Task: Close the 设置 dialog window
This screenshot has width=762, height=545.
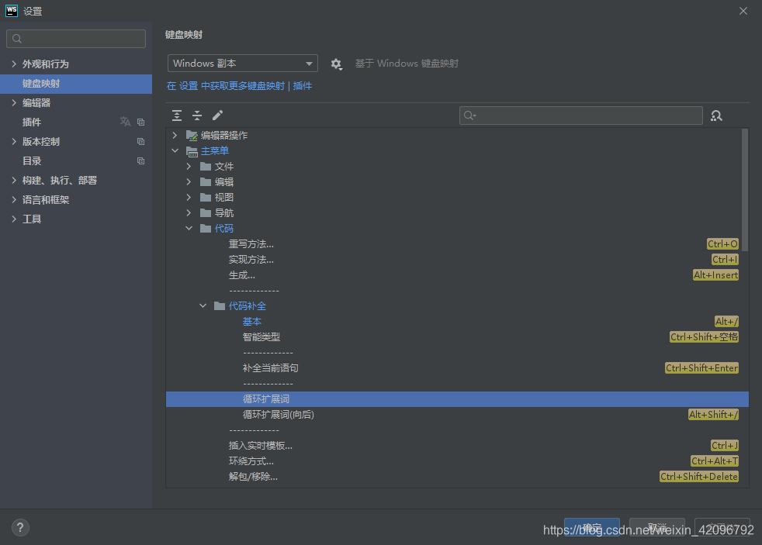Action: pyautogui.click(x=743, y=11)
